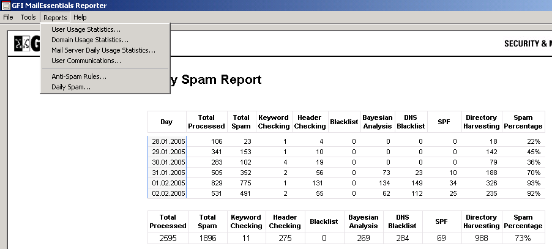Click Header Checking header in daily table

point(310,122)
